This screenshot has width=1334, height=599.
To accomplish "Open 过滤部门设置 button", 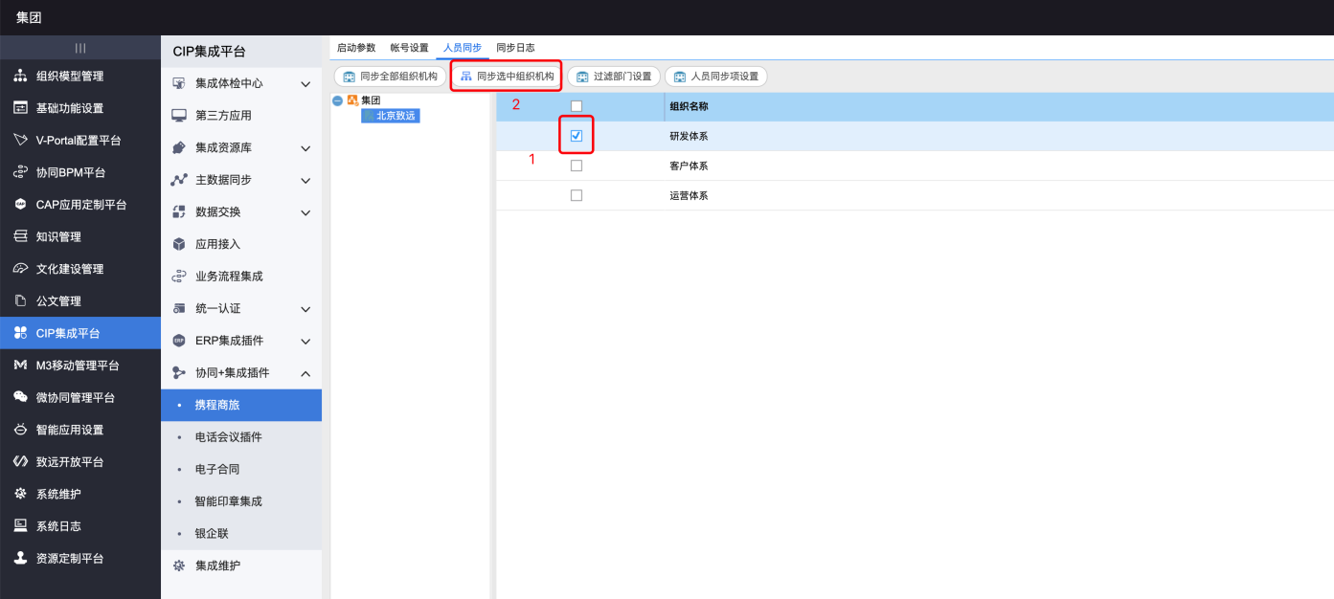I will pos(614,77).
